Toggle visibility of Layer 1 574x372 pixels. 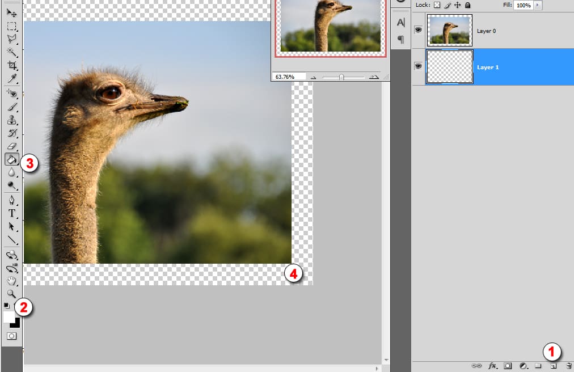[x=419, y=66]
